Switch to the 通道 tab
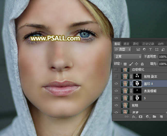This screenshot has height=136, width=167. pyautogui.click(x=126, y=44)
